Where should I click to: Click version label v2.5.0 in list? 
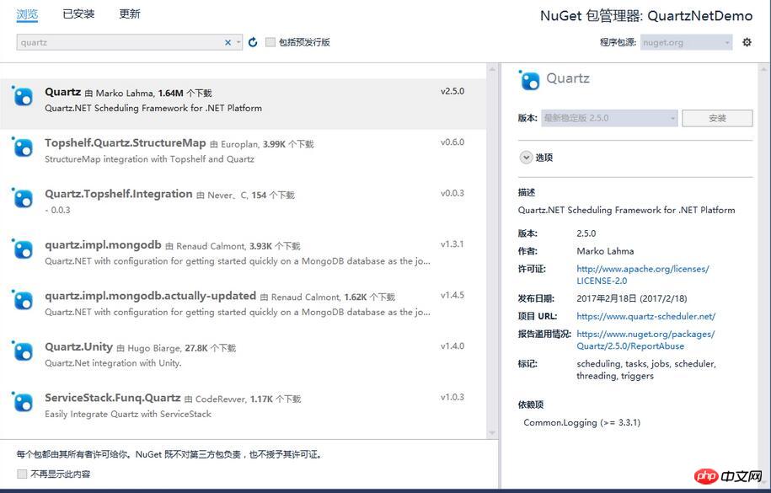click(452, 91)
